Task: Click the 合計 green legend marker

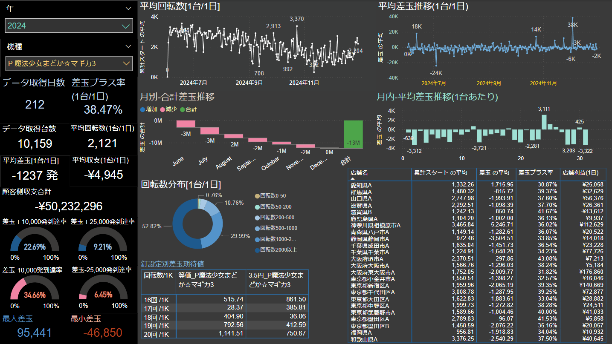Action: tap(183, 109)
